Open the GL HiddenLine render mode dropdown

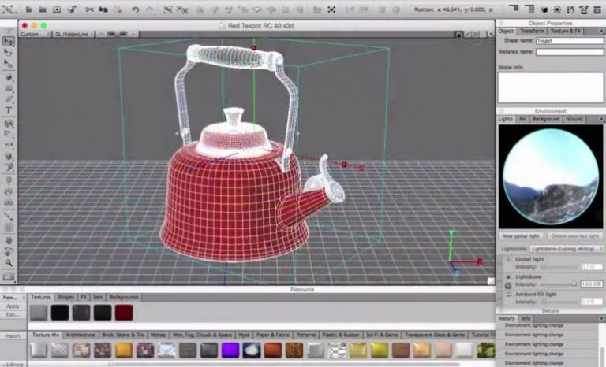(x=69, y=35)
